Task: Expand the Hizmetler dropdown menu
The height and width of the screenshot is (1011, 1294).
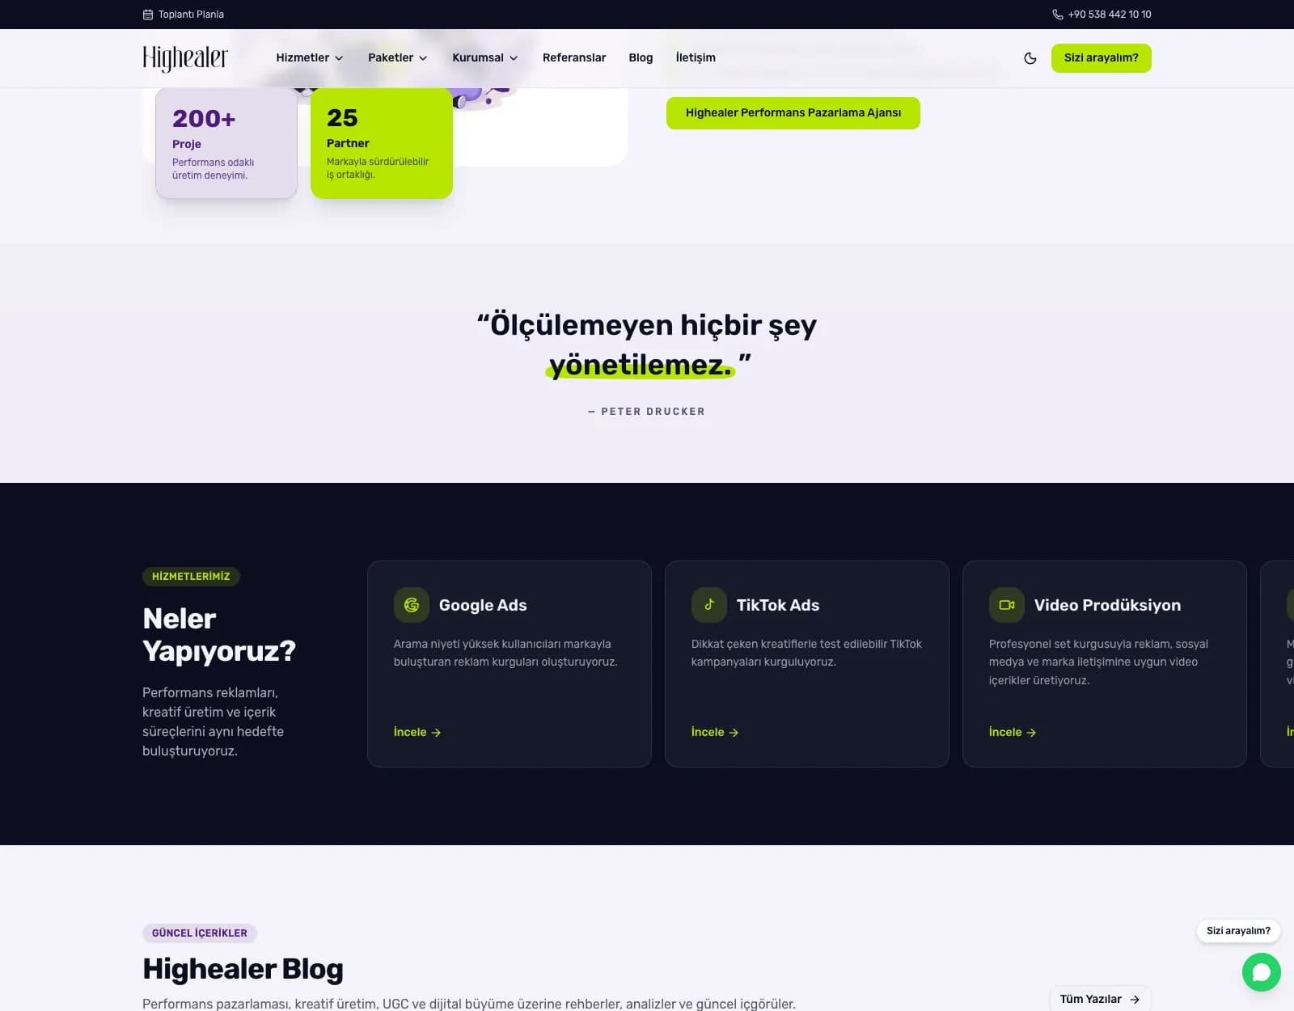Action: tap(310, 57)
